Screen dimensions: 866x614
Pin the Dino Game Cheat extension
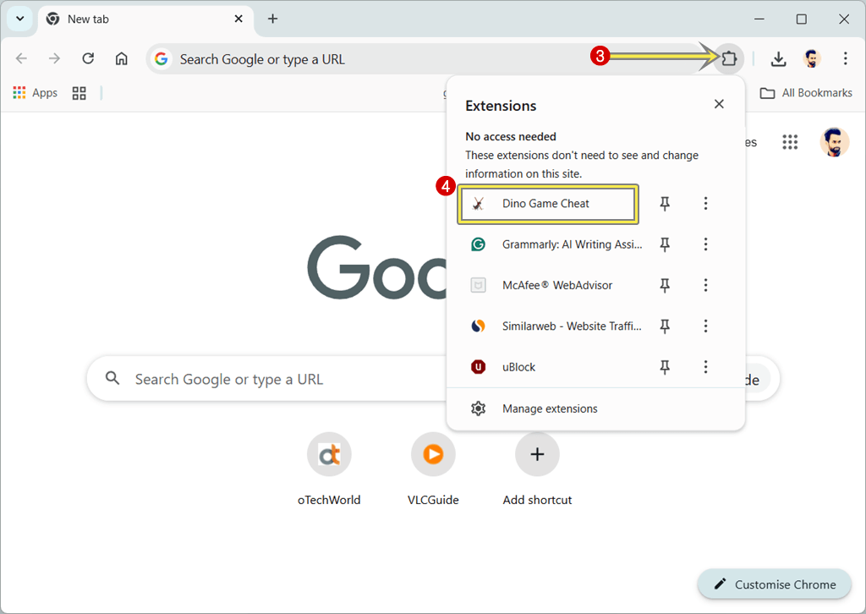[665, 204]
